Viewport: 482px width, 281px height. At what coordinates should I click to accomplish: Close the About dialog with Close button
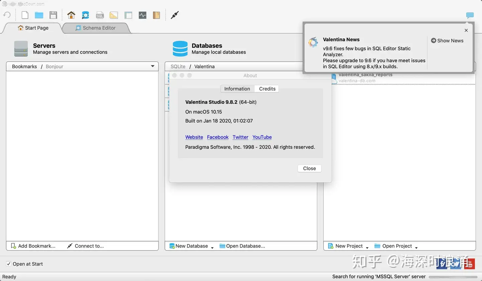click(310, 168)
